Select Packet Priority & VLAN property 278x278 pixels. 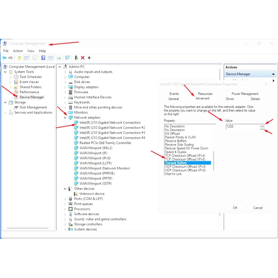tap(180, 137)
